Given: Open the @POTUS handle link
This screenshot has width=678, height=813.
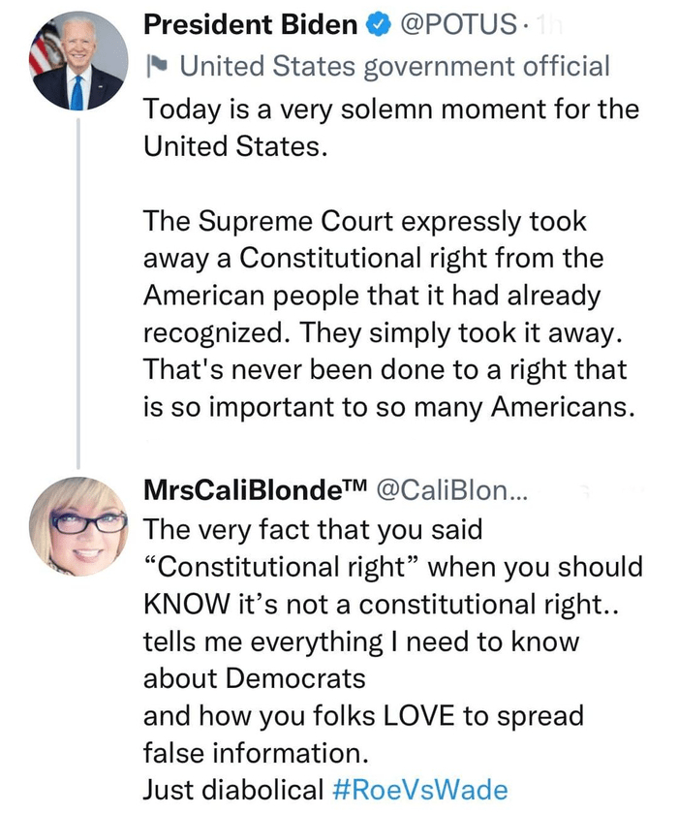Looking at the screenshot, I should [x=457, y=24].
